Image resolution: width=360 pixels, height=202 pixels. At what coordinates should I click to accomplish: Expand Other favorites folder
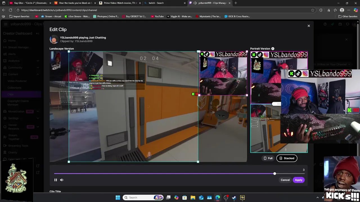pyautogui.click(x=348, y=16)
